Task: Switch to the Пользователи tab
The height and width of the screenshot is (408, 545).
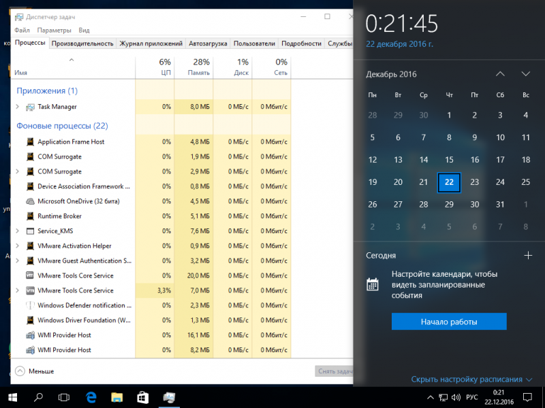Action: (x=254, y=44)
